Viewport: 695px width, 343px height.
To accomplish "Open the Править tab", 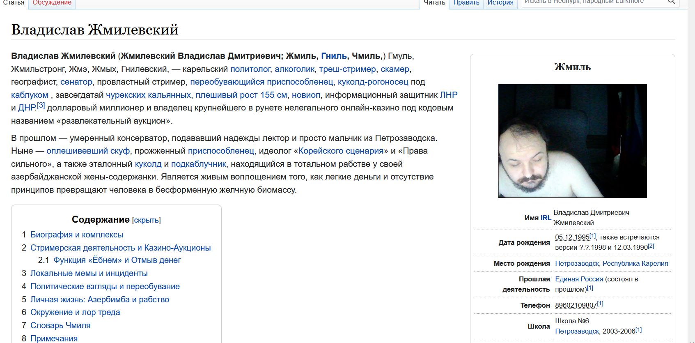I will click(x=466, y=3).
